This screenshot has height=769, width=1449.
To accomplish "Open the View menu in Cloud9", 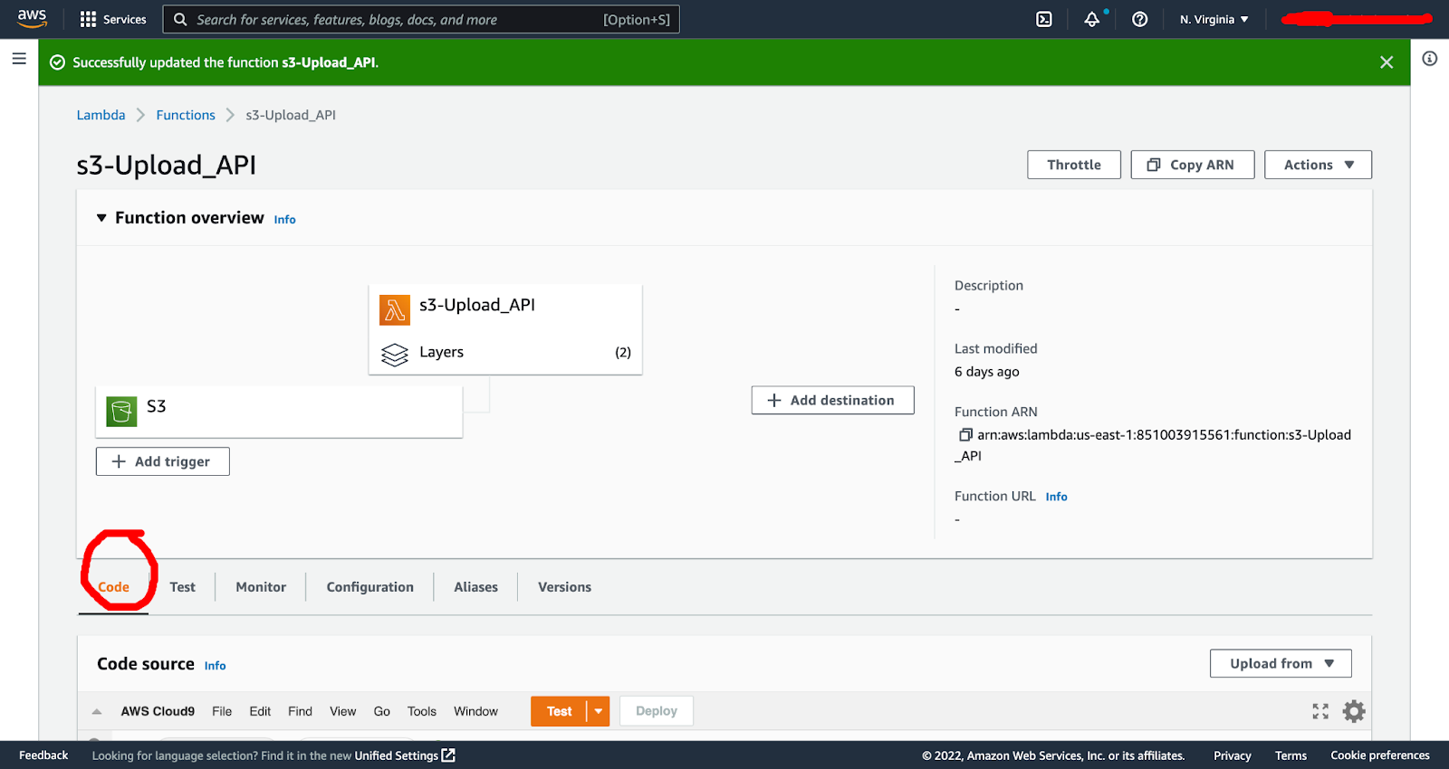I will click(342, 712).
